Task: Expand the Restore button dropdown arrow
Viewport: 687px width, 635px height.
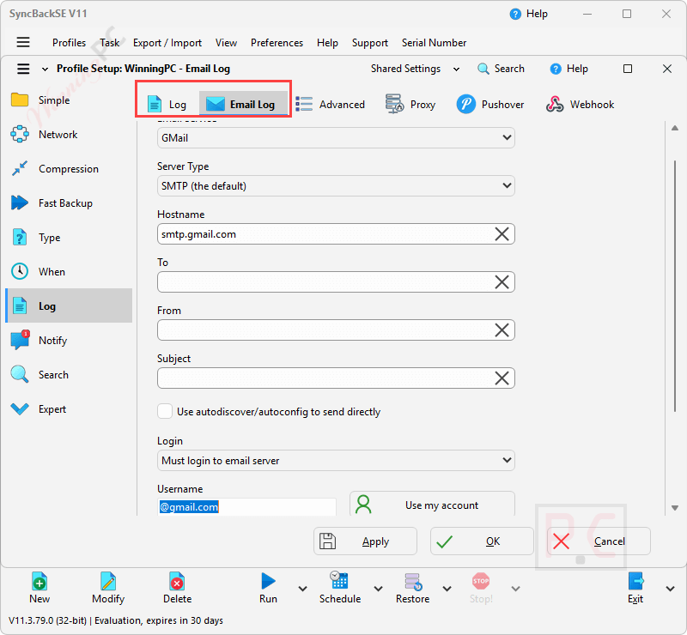Action: (447, 589)
